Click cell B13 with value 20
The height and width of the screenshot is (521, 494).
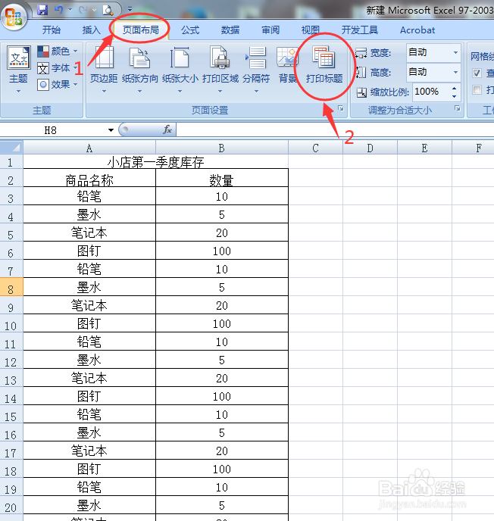pyautogui.click(x=222, y=378)
